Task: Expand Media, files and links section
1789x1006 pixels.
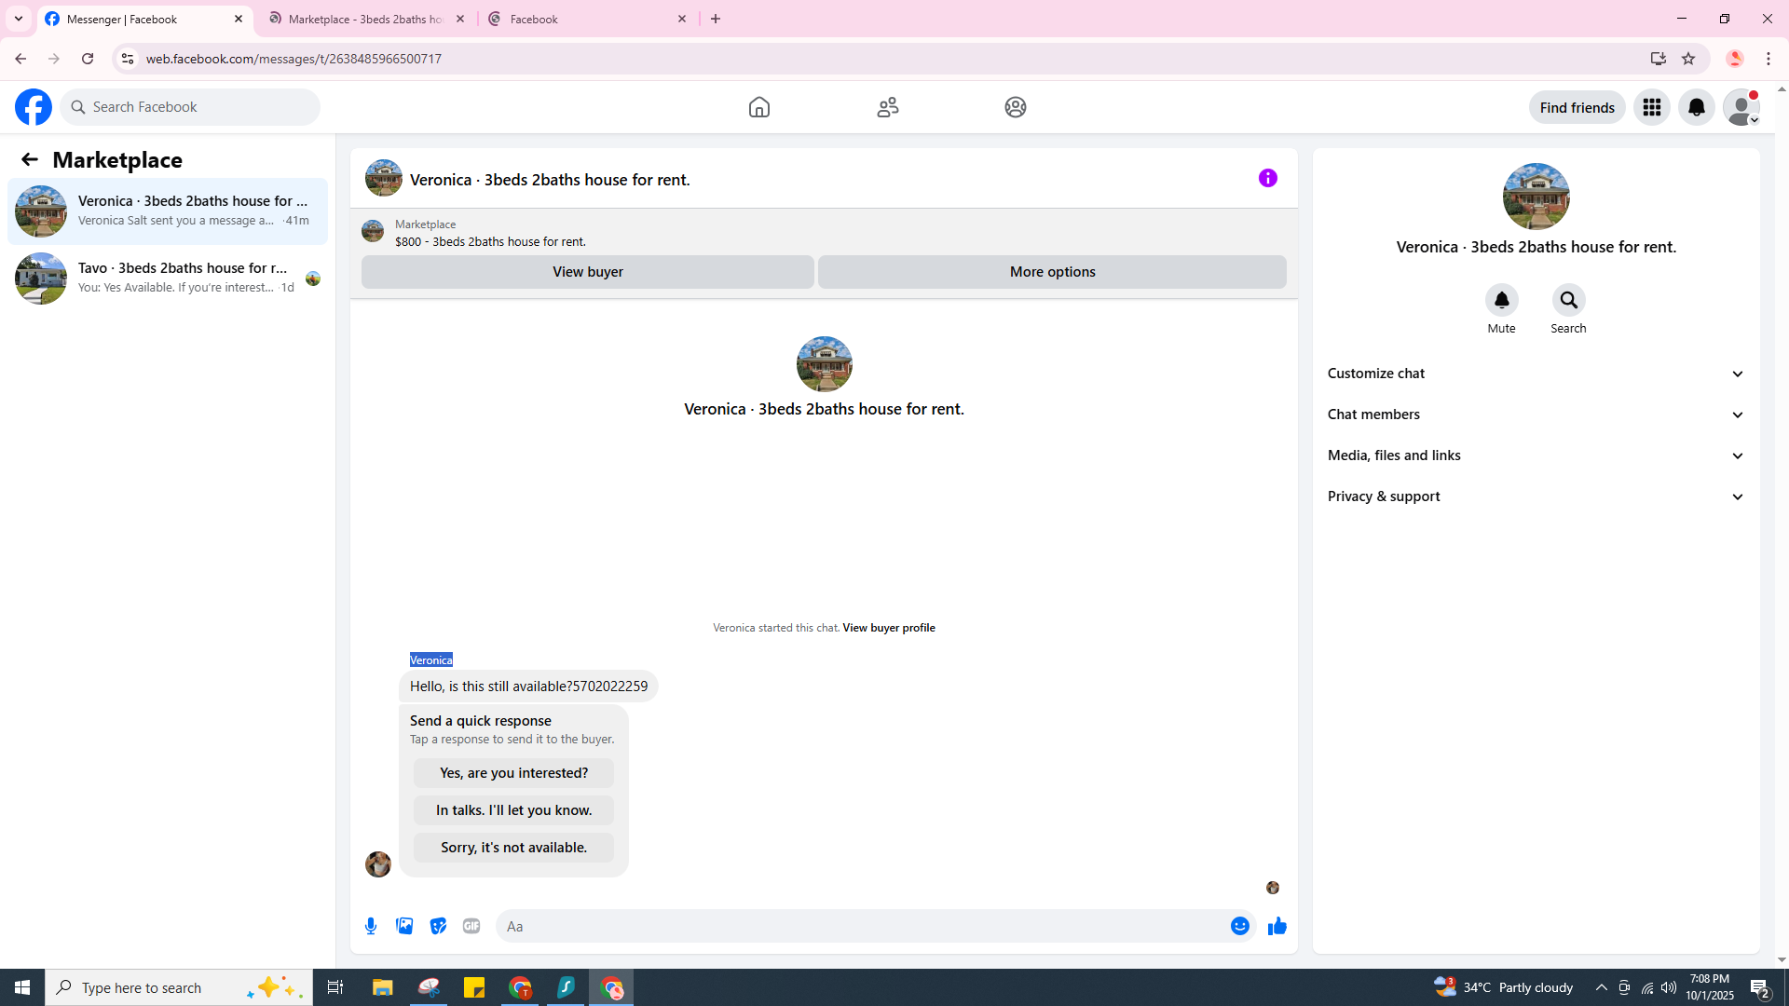Action: point(1536,455)
